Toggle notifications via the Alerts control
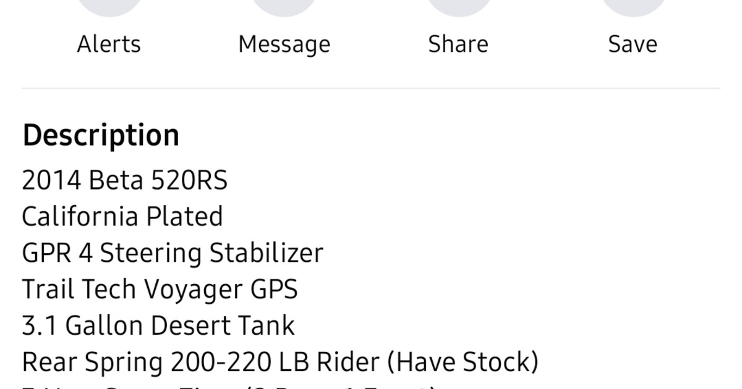This screenshot has height=389, width=742. click(109, 25)
